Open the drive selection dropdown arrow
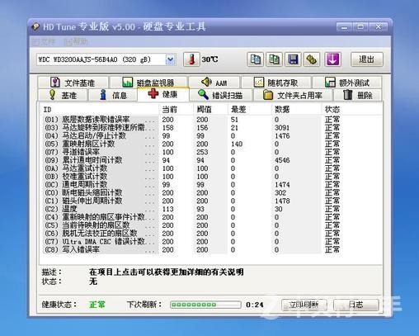This screenshot has height=336, width=419. coord(171,59)
